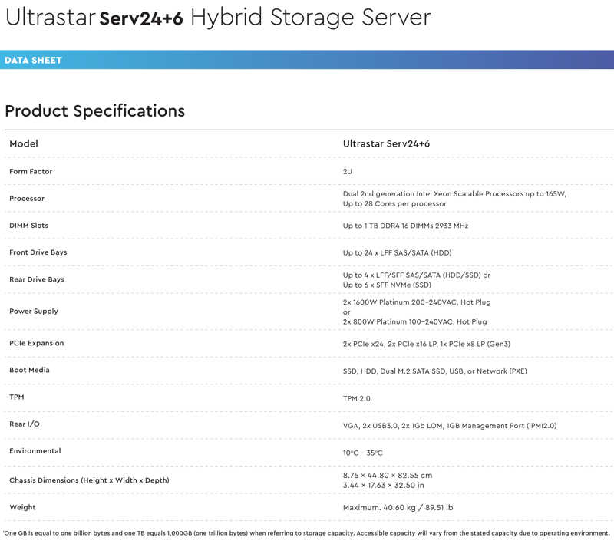Select the SFF NVMe (SSD) line
Image resolution: width=614 pixels, height=544 pixels.
387,285
